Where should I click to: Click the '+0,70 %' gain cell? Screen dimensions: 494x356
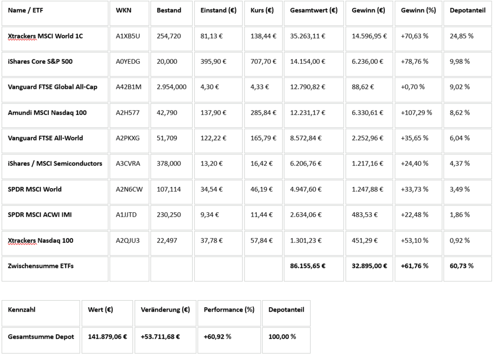tap(418, 90)
